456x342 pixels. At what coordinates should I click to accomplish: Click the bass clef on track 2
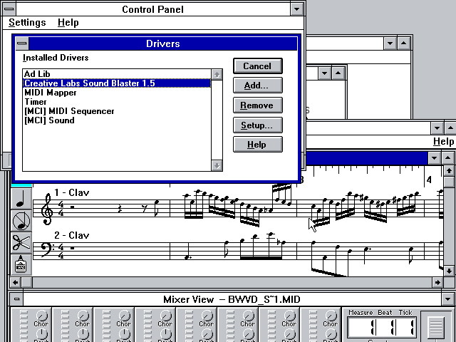(x=48, y=250)
